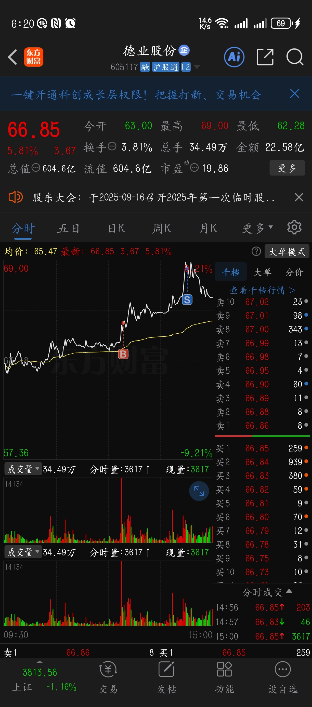Tap the B buy marker on chart

(x=123, y=354)
